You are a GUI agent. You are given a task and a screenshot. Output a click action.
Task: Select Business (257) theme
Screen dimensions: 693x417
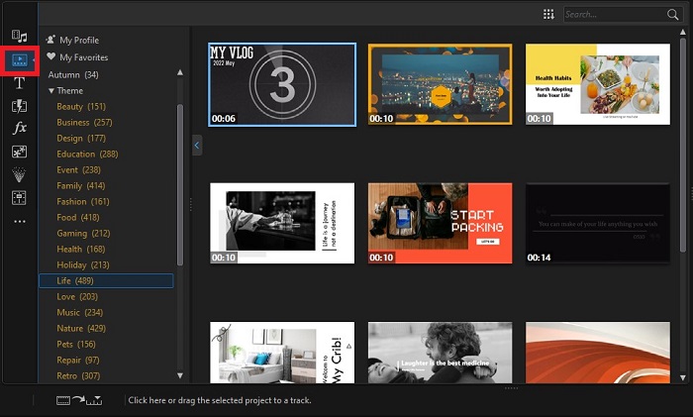pos(84,123)
